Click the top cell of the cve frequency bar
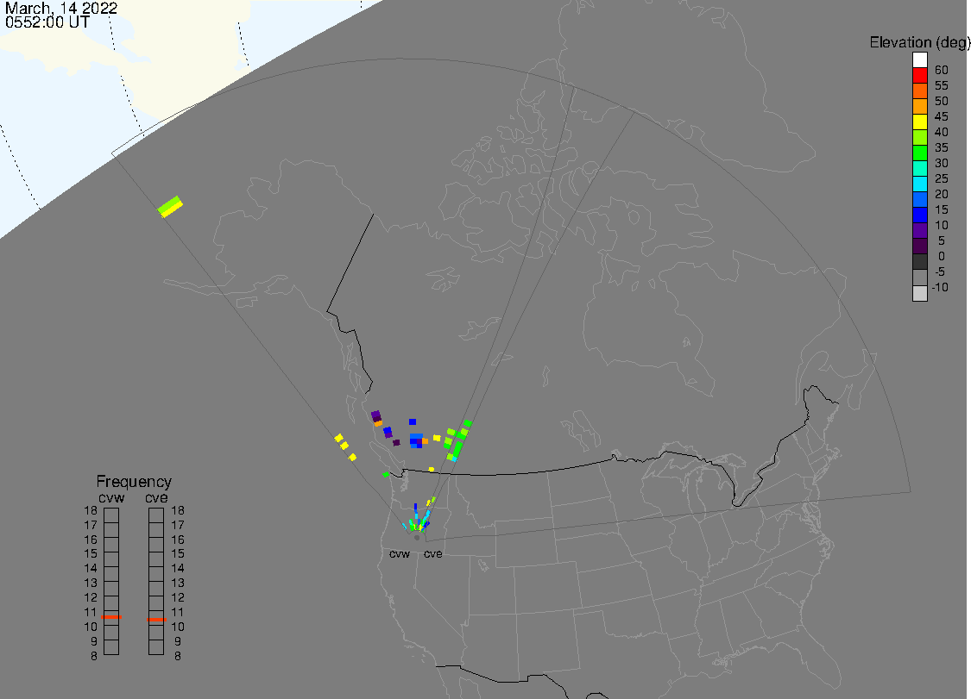This screenshot has height=699, width=971. coord(156,515)
